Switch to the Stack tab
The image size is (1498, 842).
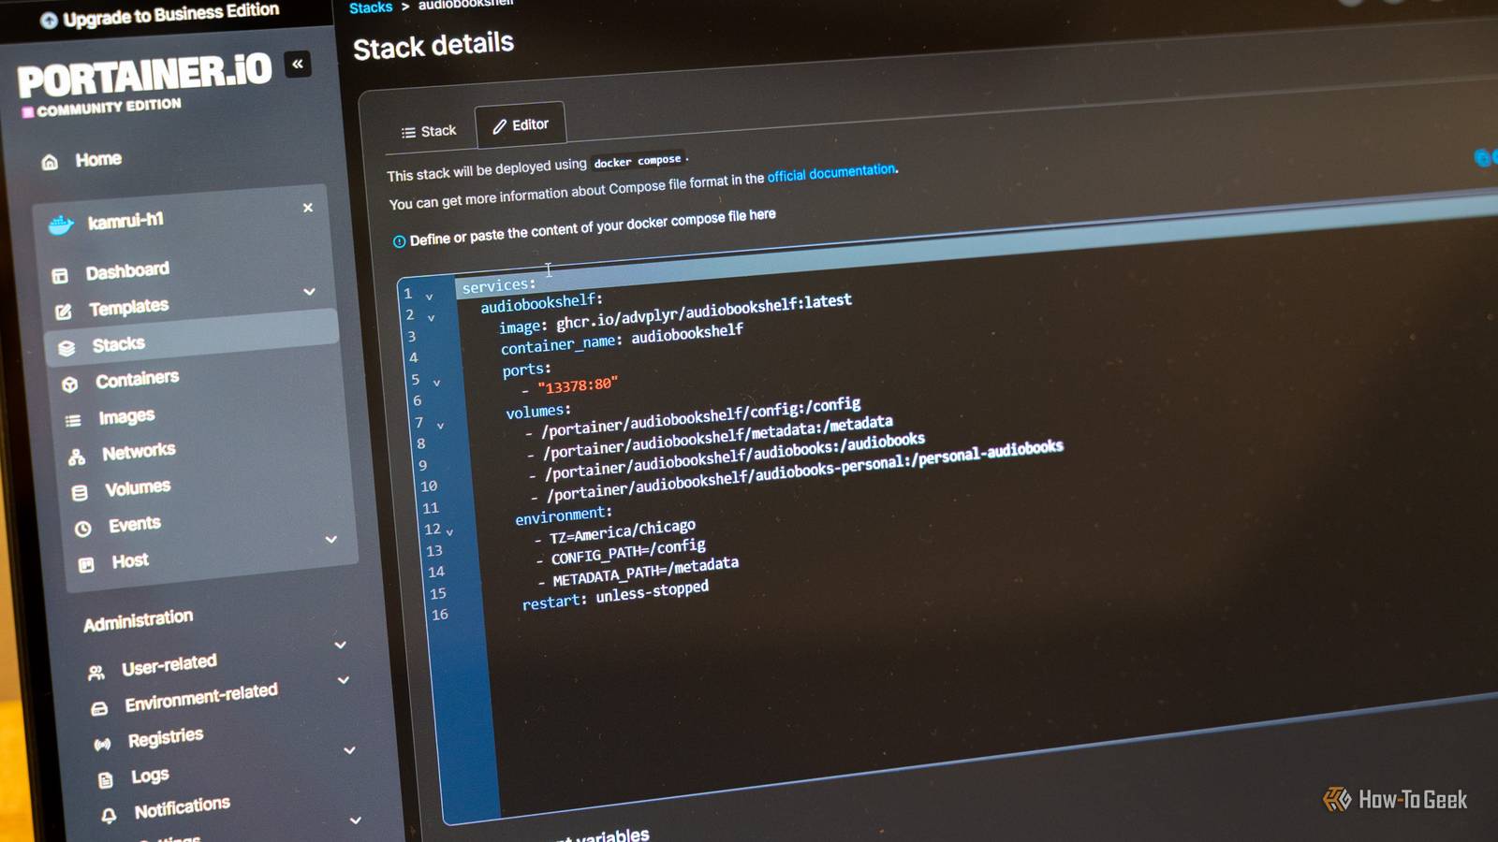[x=429, y=131]
